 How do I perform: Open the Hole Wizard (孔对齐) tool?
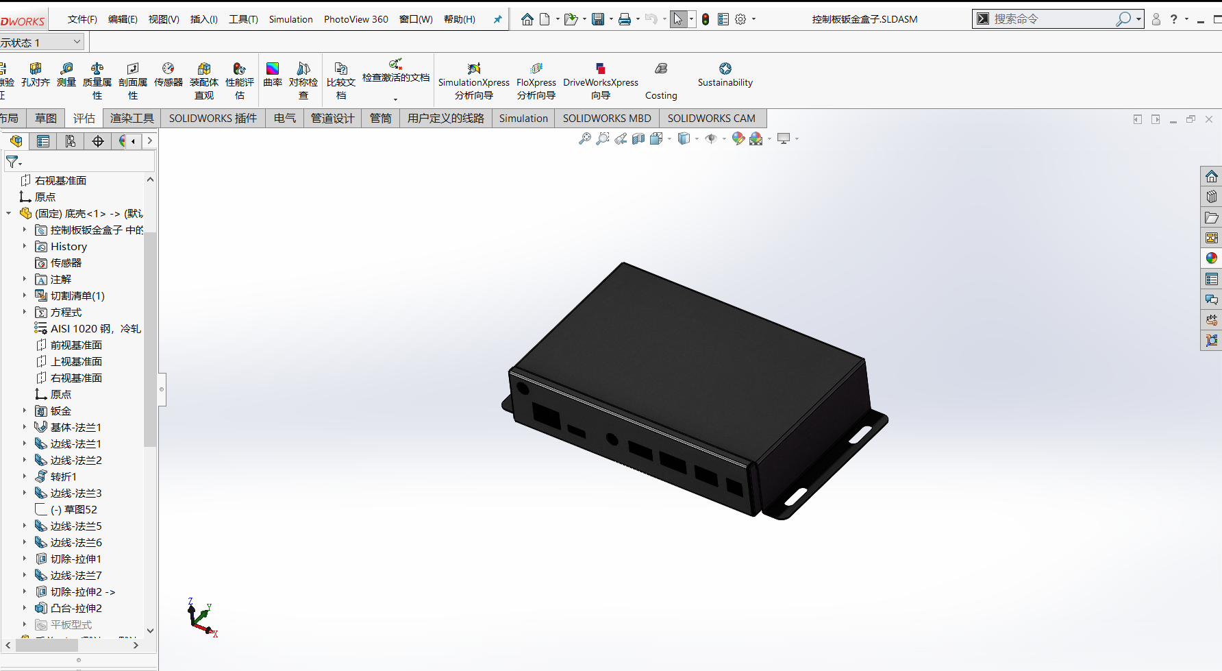point(36,75)
